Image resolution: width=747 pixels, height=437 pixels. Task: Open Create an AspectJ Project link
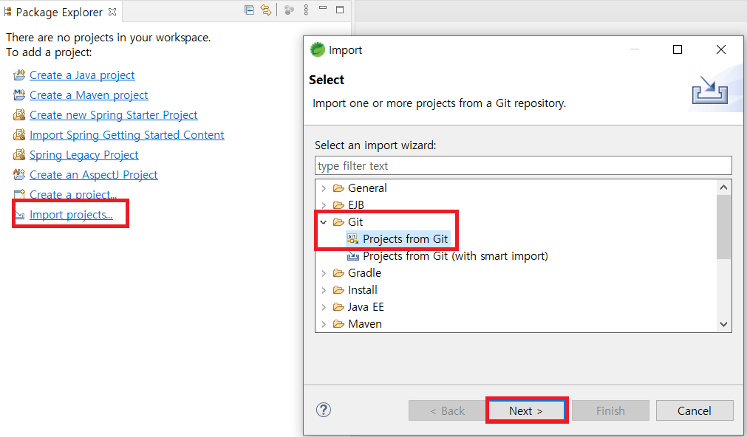tap(93, 175)
